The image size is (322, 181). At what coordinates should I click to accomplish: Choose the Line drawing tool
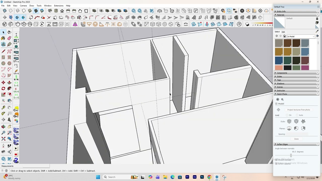(x=3, y=51)
